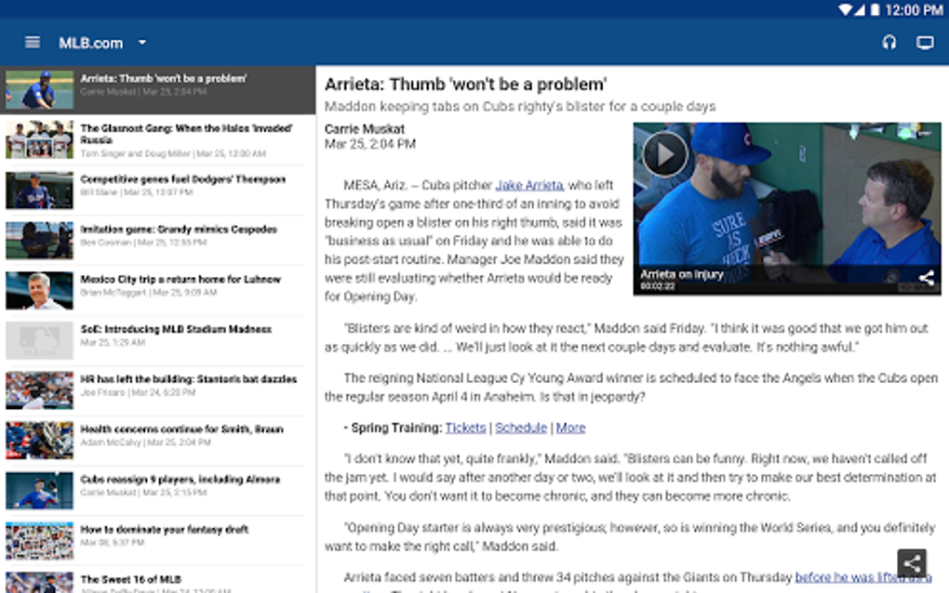
Task: Tap the Glasnost Gang thumbnail image
Action: (x=39, y=139)
